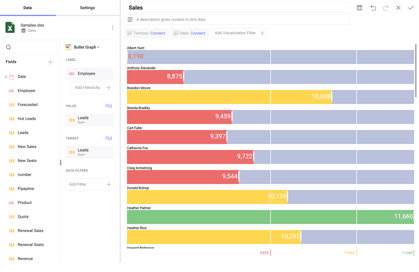Switch to the Data tab
419x272 pixels.
(28, 8)
